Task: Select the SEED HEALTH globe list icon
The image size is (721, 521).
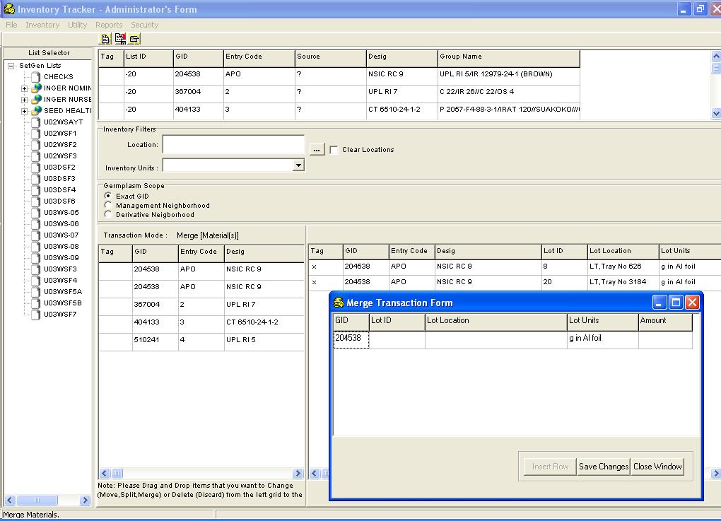Action: [x=37, y=110]
